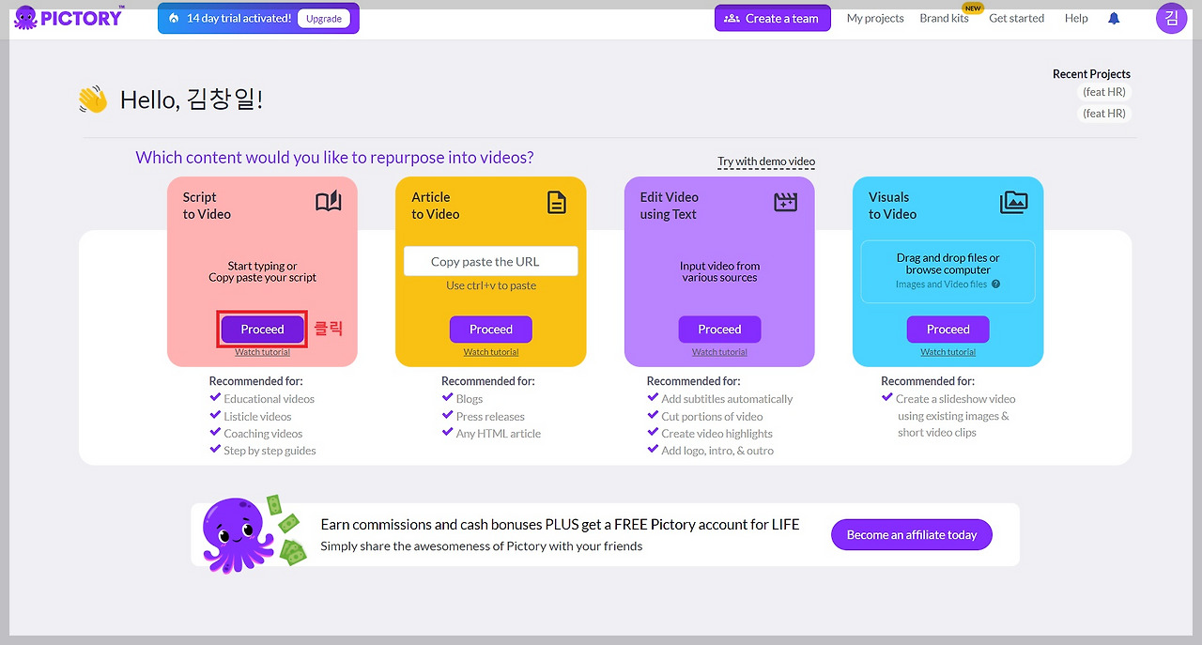Click the Script to Video book icon
1202x645 pixels.
[x=329, y=202]
